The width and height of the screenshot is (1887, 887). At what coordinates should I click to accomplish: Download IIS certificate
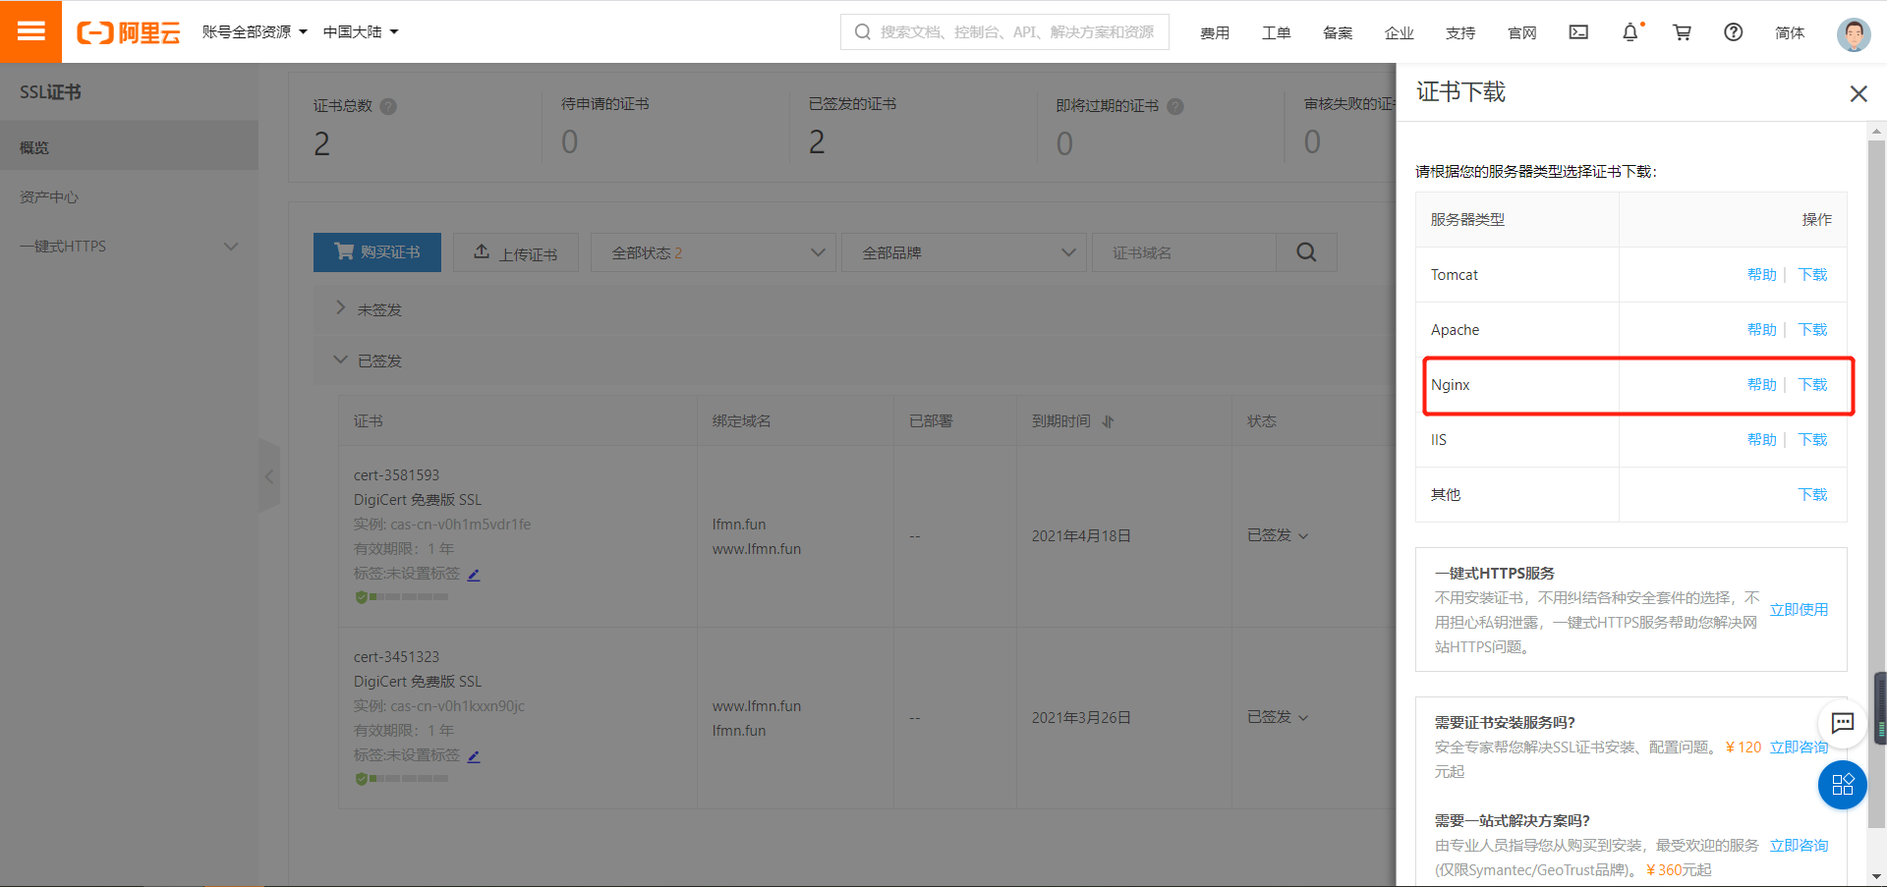tap(1812, 440)
